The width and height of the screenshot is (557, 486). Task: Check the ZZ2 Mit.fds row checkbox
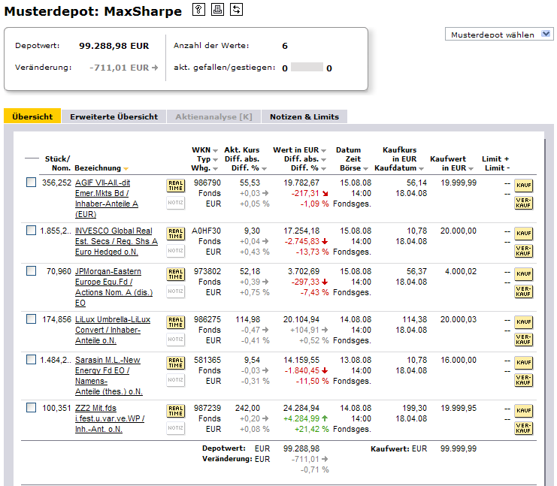(x=31, y=408)
